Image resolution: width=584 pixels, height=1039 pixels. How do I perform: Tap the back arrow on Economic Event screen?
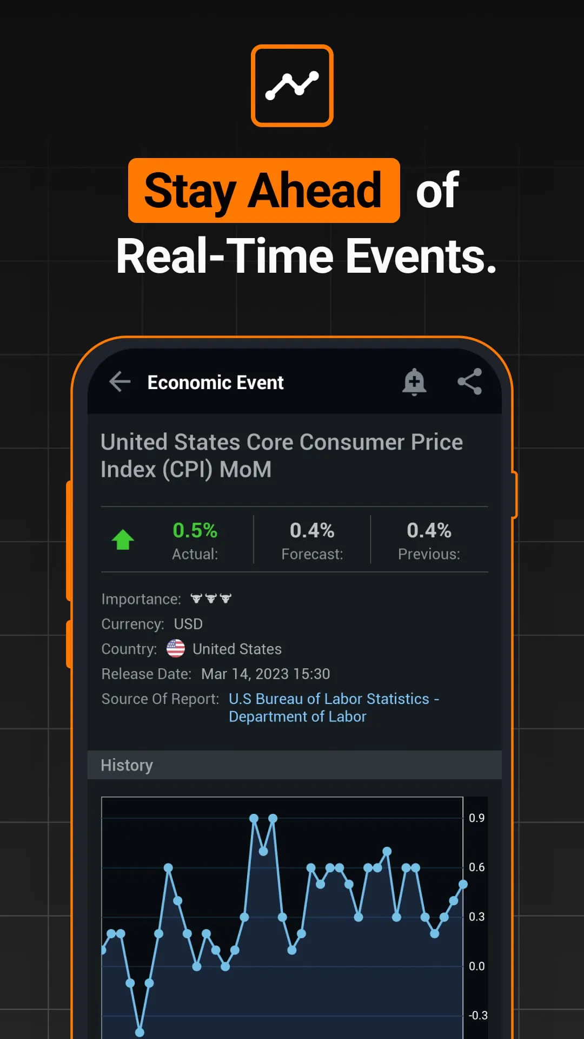coord(120,382)
